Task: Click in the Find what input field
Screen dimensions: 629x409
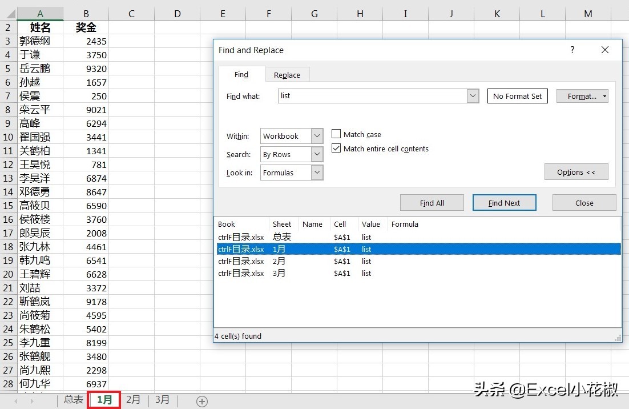Action: click(373, 96)
